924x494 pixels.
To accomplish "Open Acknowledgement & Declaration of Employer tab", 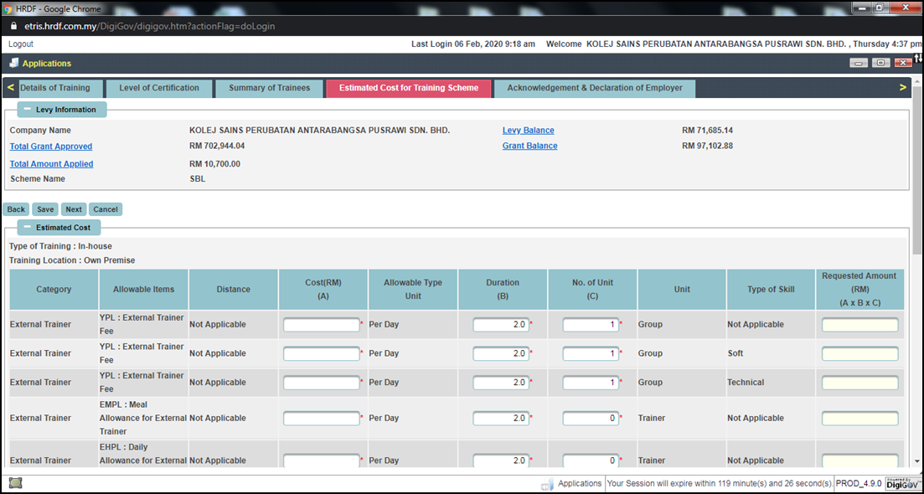I will [595, 88].
